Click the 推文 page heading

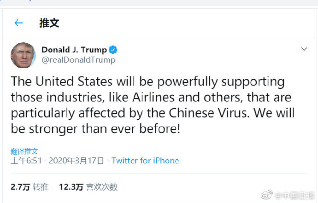[x=49, y=23]
